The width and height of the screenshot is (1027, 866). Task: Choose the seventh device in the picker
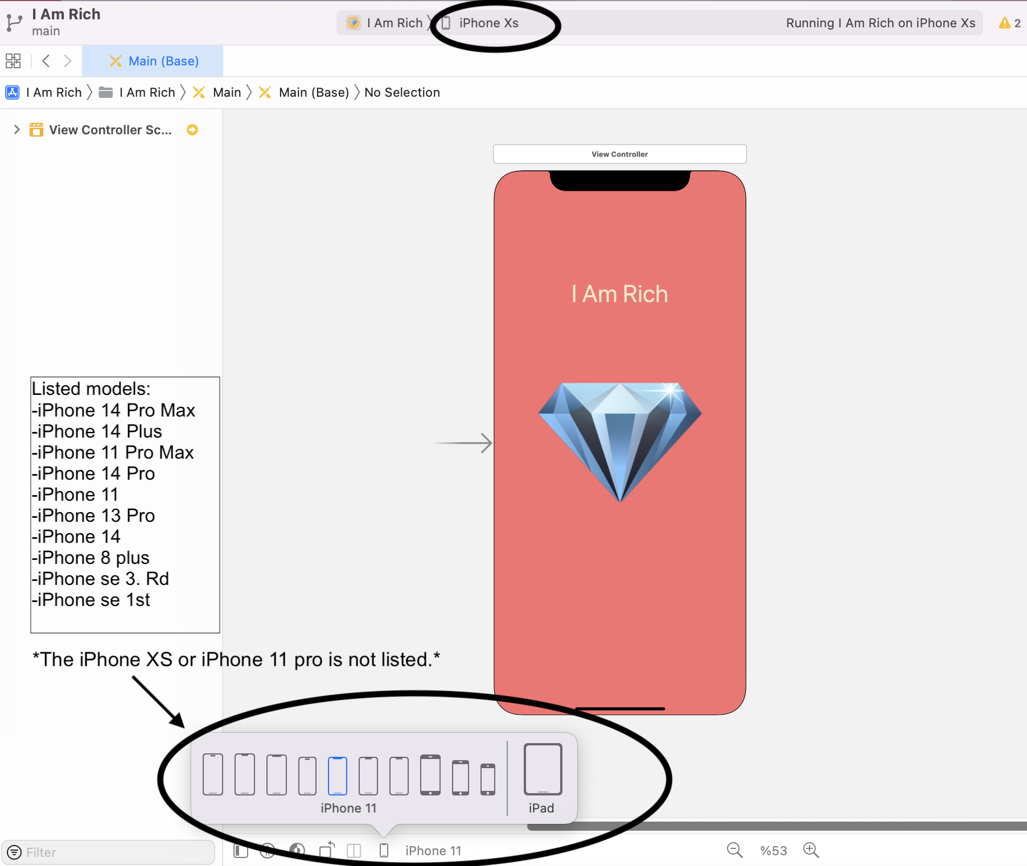click(399, 776)
